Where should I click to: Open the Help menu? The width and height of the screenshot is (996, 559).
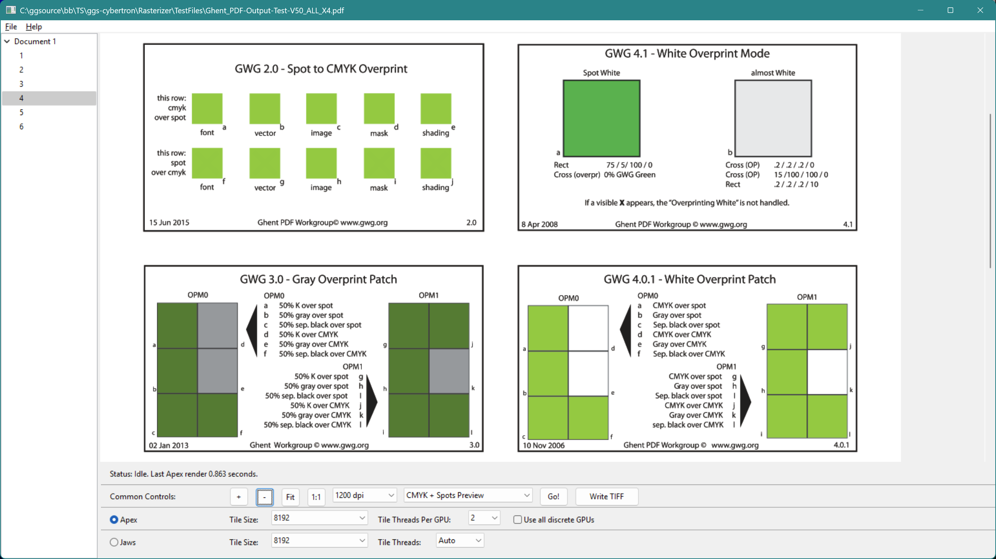(x=34, y=27)
